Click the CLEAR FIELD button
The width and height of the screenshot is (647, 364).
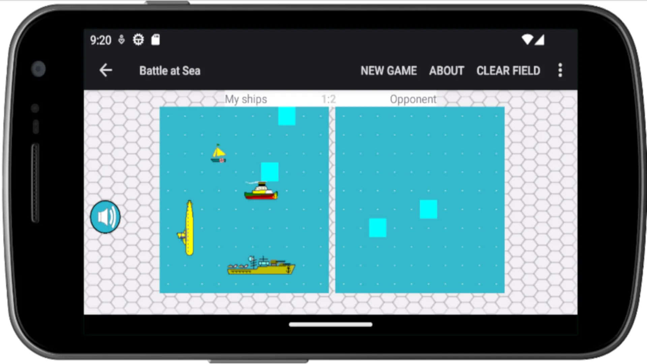click(509, 70)
